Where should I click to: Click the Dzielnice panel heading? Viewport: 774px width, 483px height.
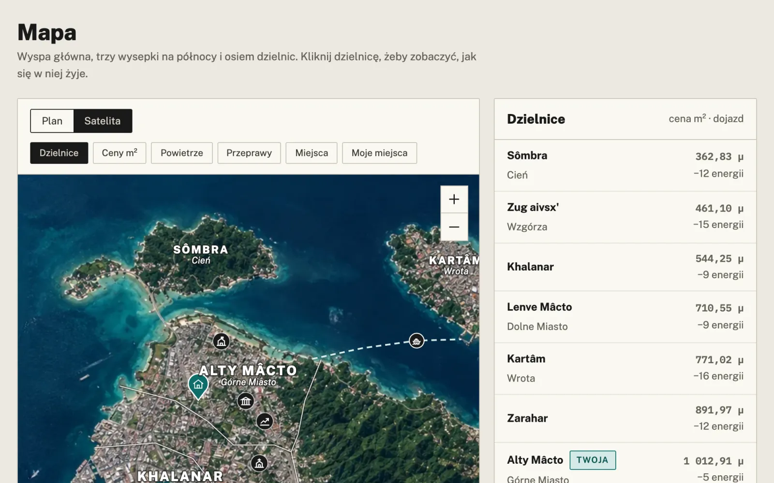(x=536, y=119)
